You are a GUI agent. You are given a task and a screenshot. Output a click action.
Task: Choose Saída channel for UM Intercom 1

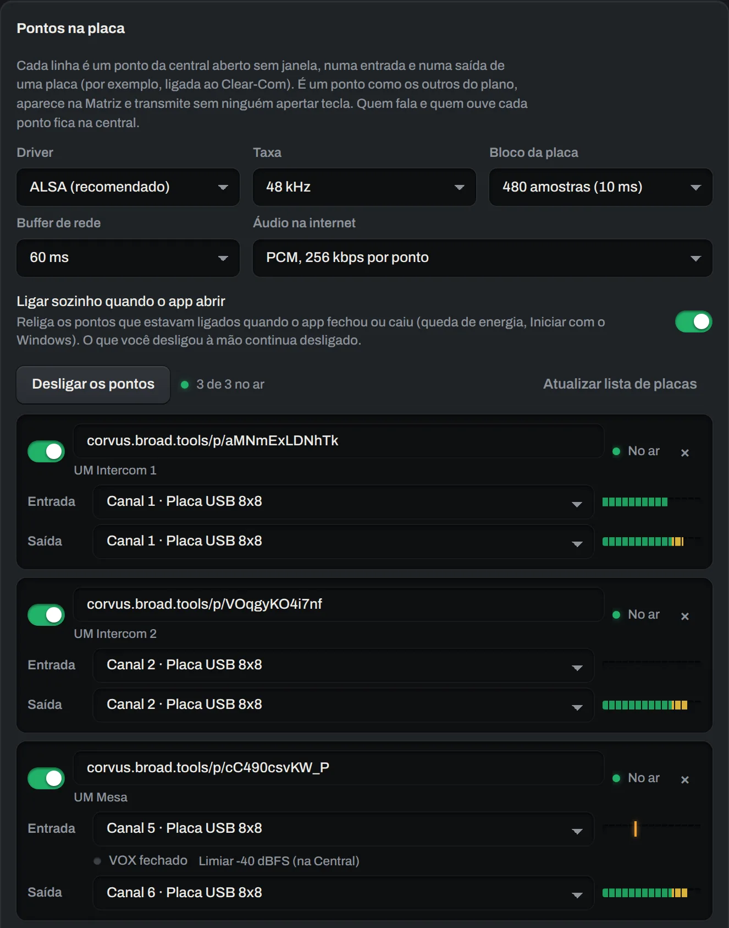click(x=344, y=541)
